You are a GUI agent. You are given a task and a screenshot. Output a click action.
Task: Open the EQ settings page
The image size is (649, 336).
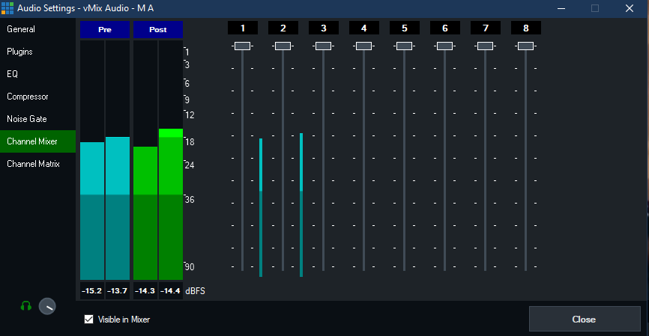tap(12, 74)
